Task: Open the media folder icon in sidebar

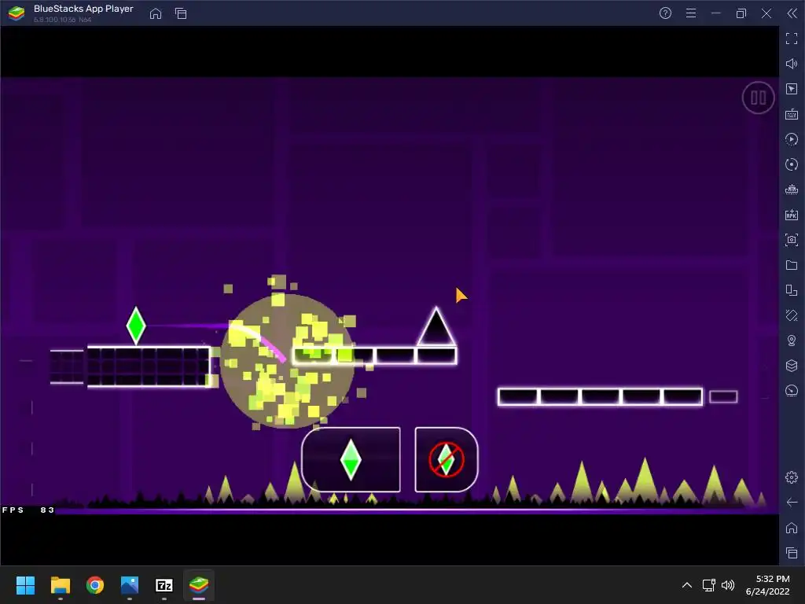Action: pyautogui.click(x=792, y=265)
